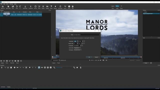Open the frames/sec presets dropdown arrow
Screen dimensions: 160x90
tap(82, 45)
